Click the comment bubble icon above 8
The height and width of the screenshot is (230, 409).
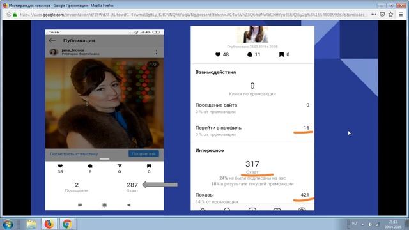pos(90,166)
